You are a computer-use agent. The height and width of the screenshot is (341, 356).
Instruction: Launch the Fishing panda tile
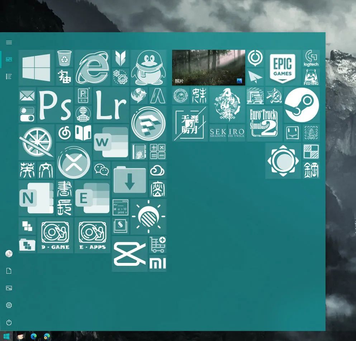point(311,77)
